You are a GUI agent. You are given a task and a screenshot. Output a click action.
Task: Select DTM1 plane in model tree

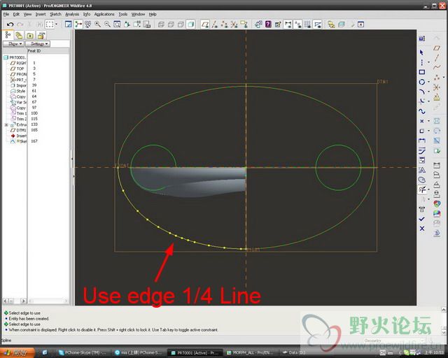pyautogui.click(x=18, y=130)
